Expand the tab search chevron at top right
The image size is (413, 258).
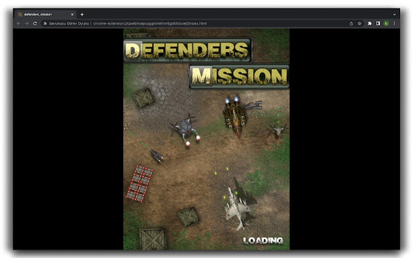click(x=395, y=14)
